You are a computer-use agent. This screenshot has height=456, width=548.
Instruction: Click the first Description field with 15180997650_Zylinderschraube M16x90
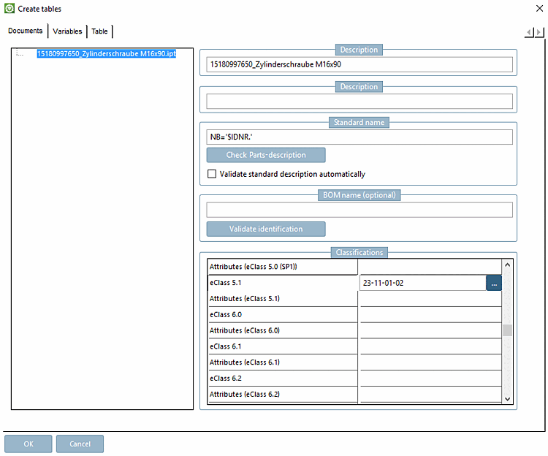[359, 64]
